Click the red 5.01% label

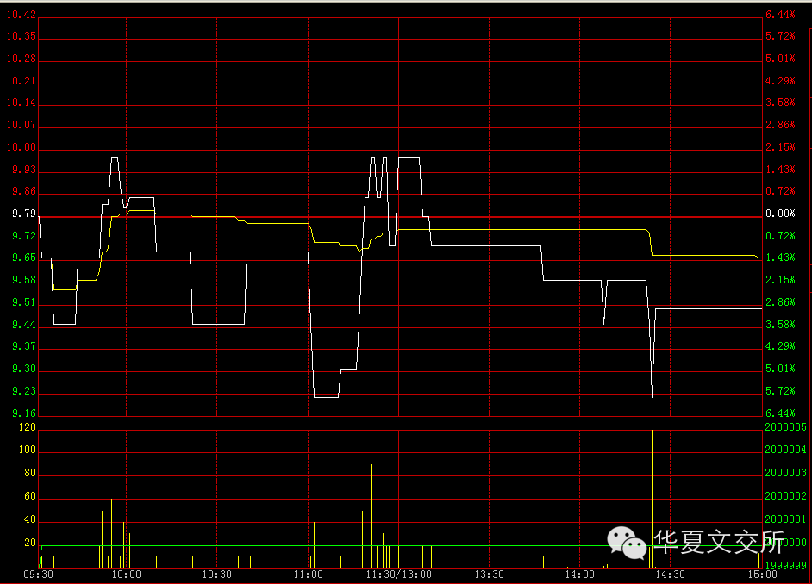click(780, 59)
